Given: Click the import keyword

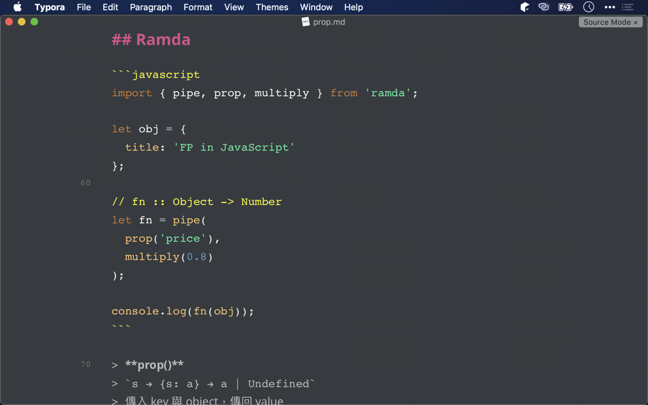Looking at the screenshot, I should point(132,93).
